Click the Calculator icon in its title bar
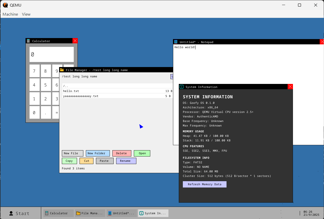This screenshot has width=324, height=219. point(28,41)
